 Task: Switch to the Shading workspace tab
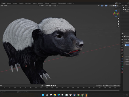pyautogui.click(x=35, y=4)
